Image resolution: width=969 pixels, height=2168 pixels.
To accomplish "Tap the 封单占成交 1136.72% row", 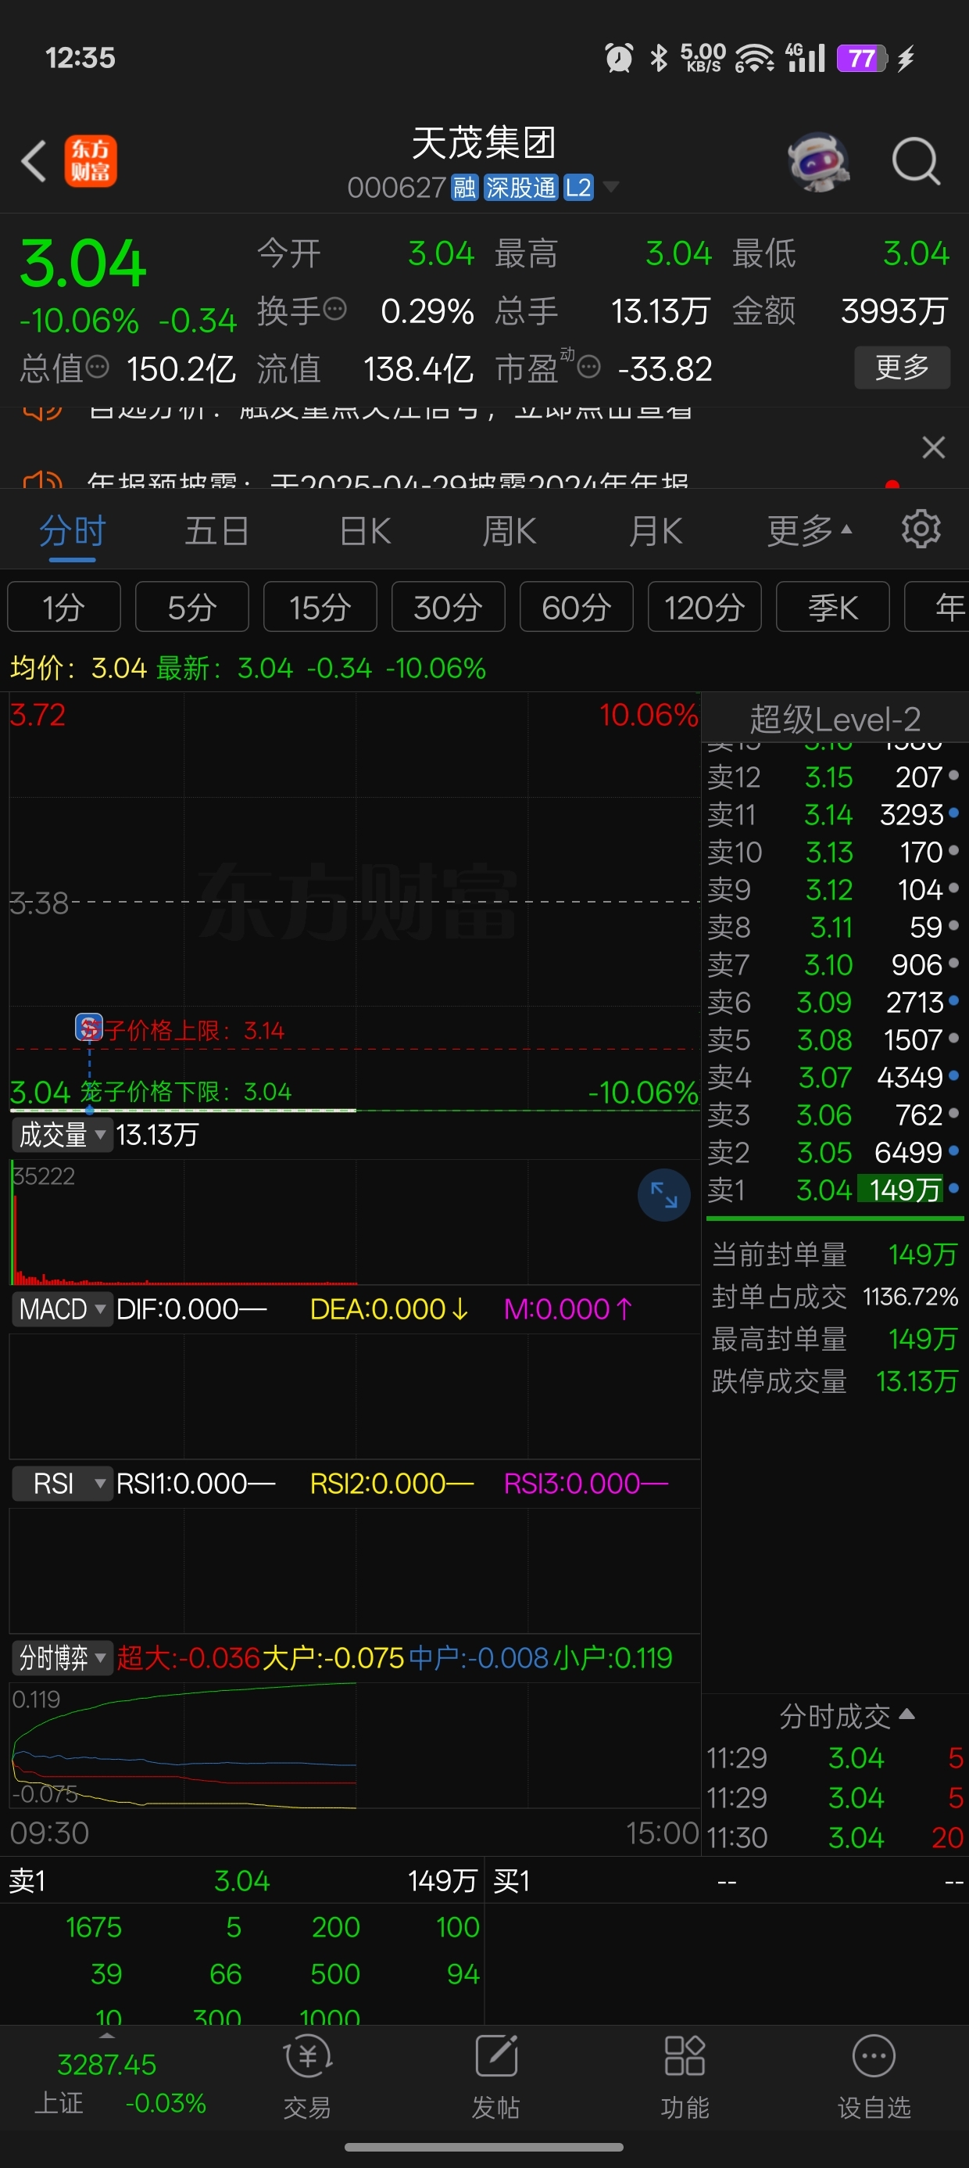I will coord(835,1296).
